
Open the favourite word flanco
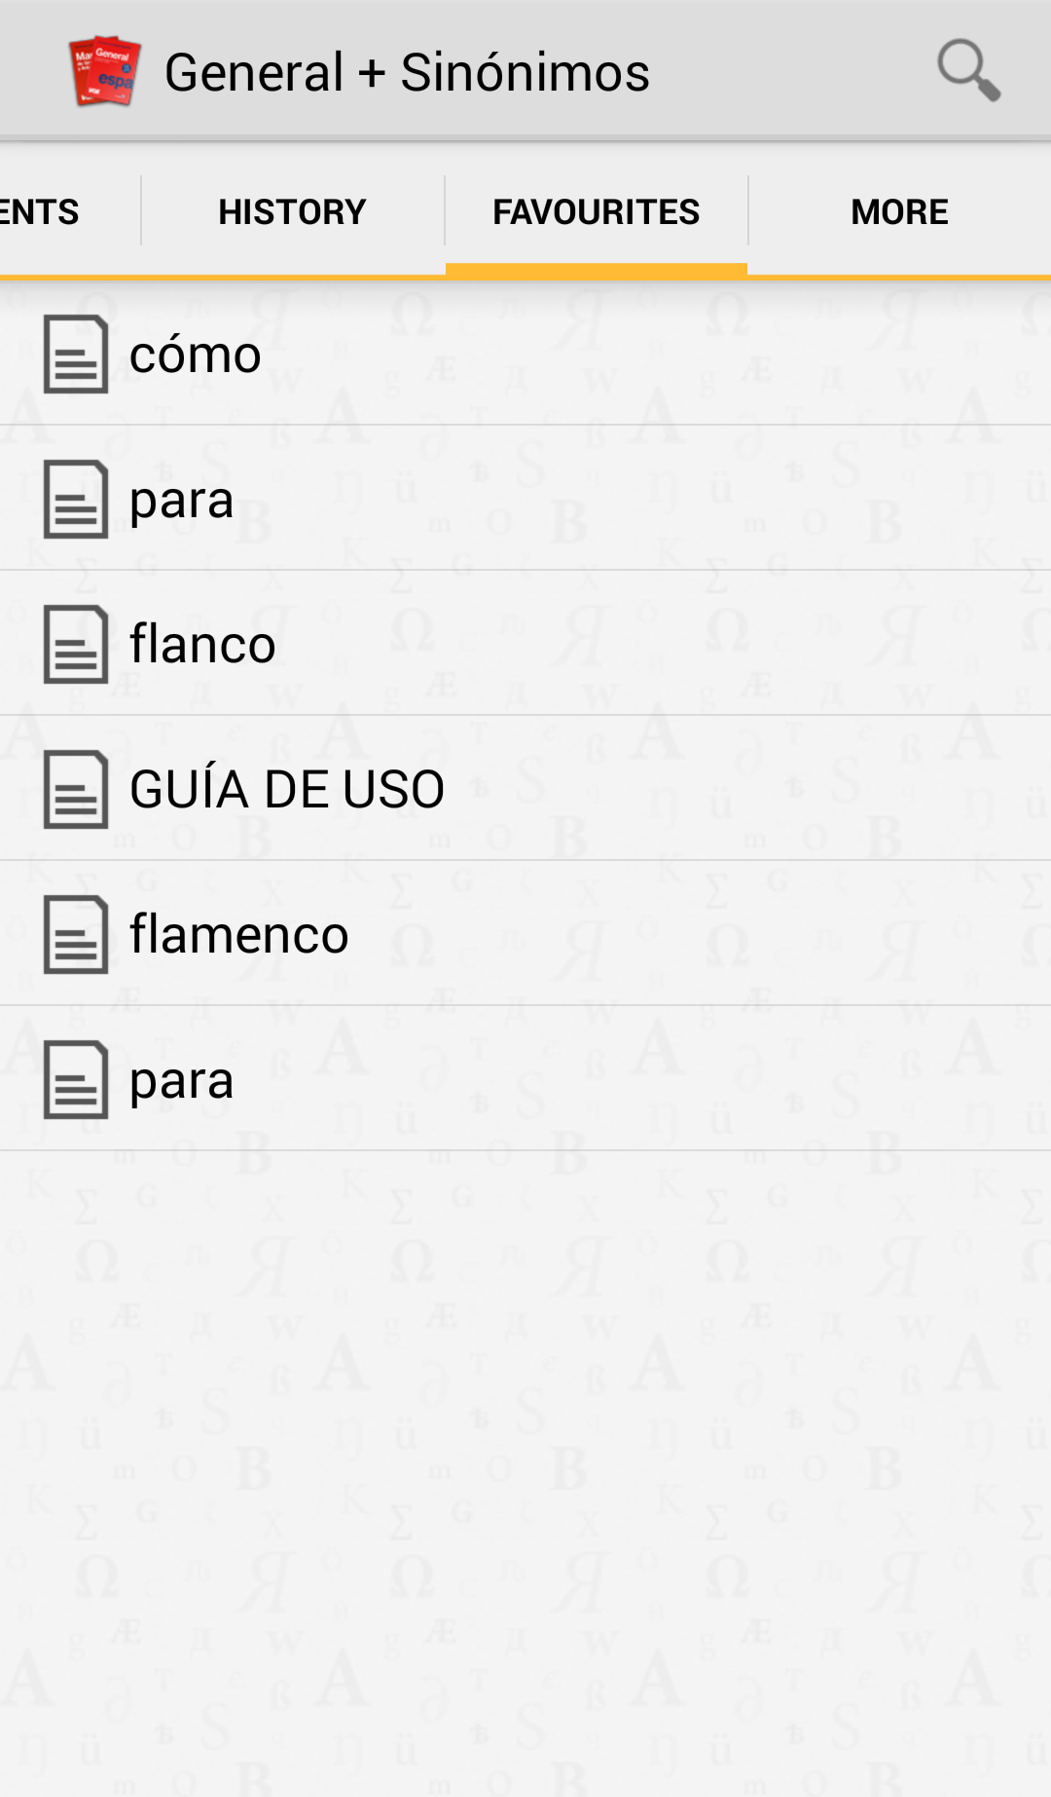(x=202, y=644)
